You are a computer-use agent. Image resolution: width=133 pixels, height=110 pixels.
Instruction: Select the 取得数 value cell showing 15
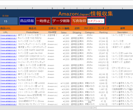[x=9, y=21]
